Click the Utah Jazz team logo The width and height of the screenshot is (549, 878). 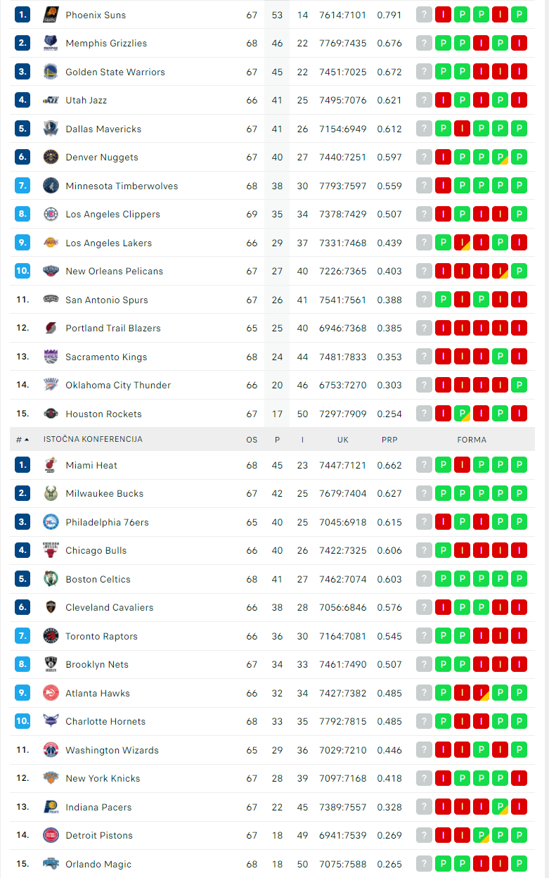pos(50,100)
